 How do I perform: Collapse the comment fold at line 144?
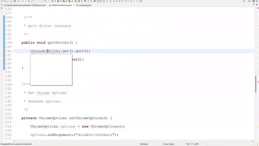coord(12,85)
